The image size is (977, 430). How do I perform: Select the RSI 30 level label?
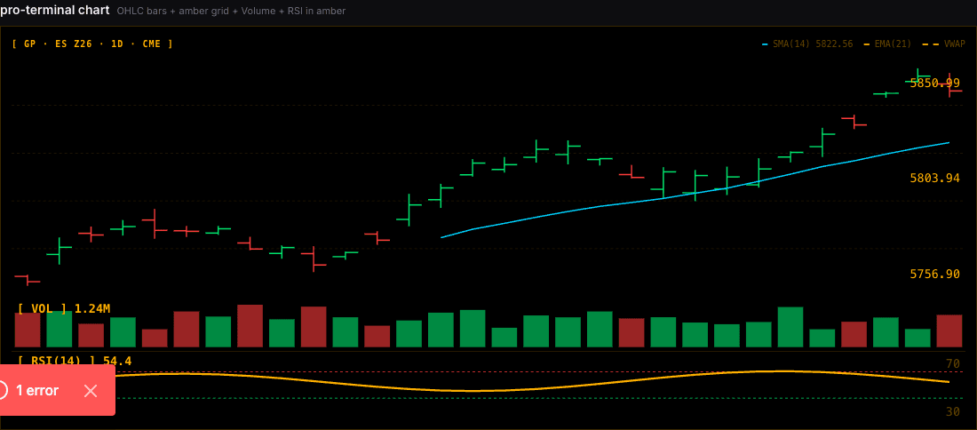tap(953, 412)
